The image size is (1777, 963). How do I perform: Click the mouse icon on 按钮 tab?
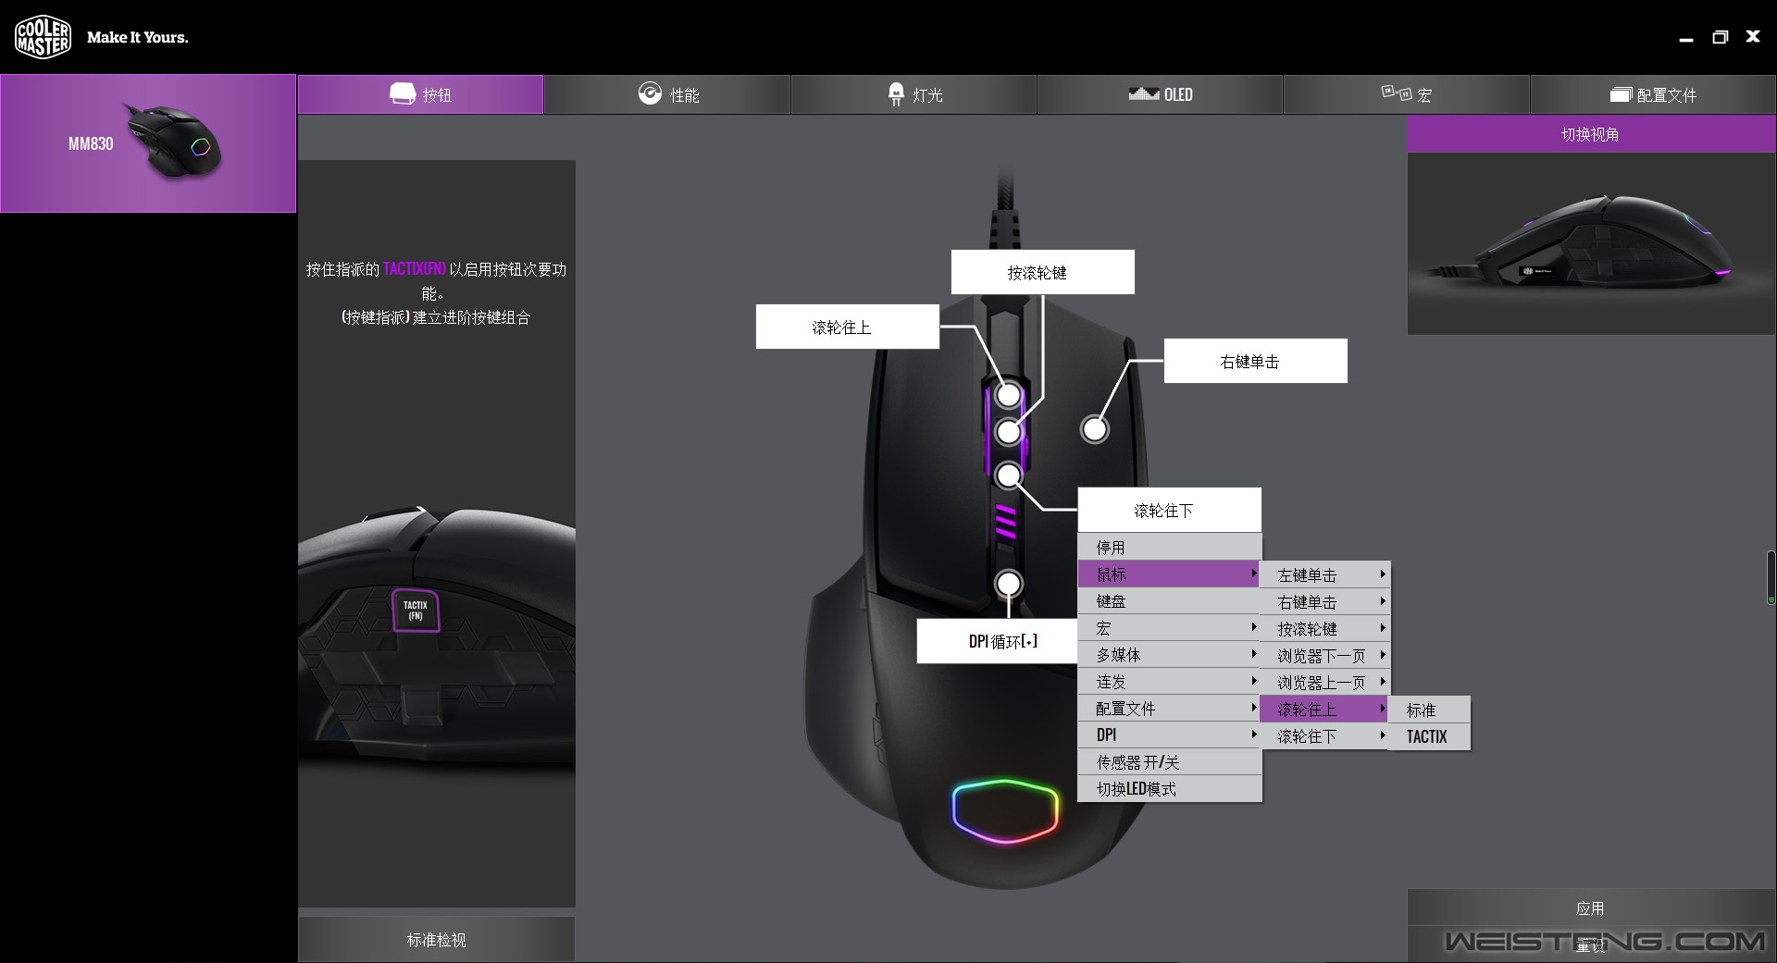(x=403, y=93)
